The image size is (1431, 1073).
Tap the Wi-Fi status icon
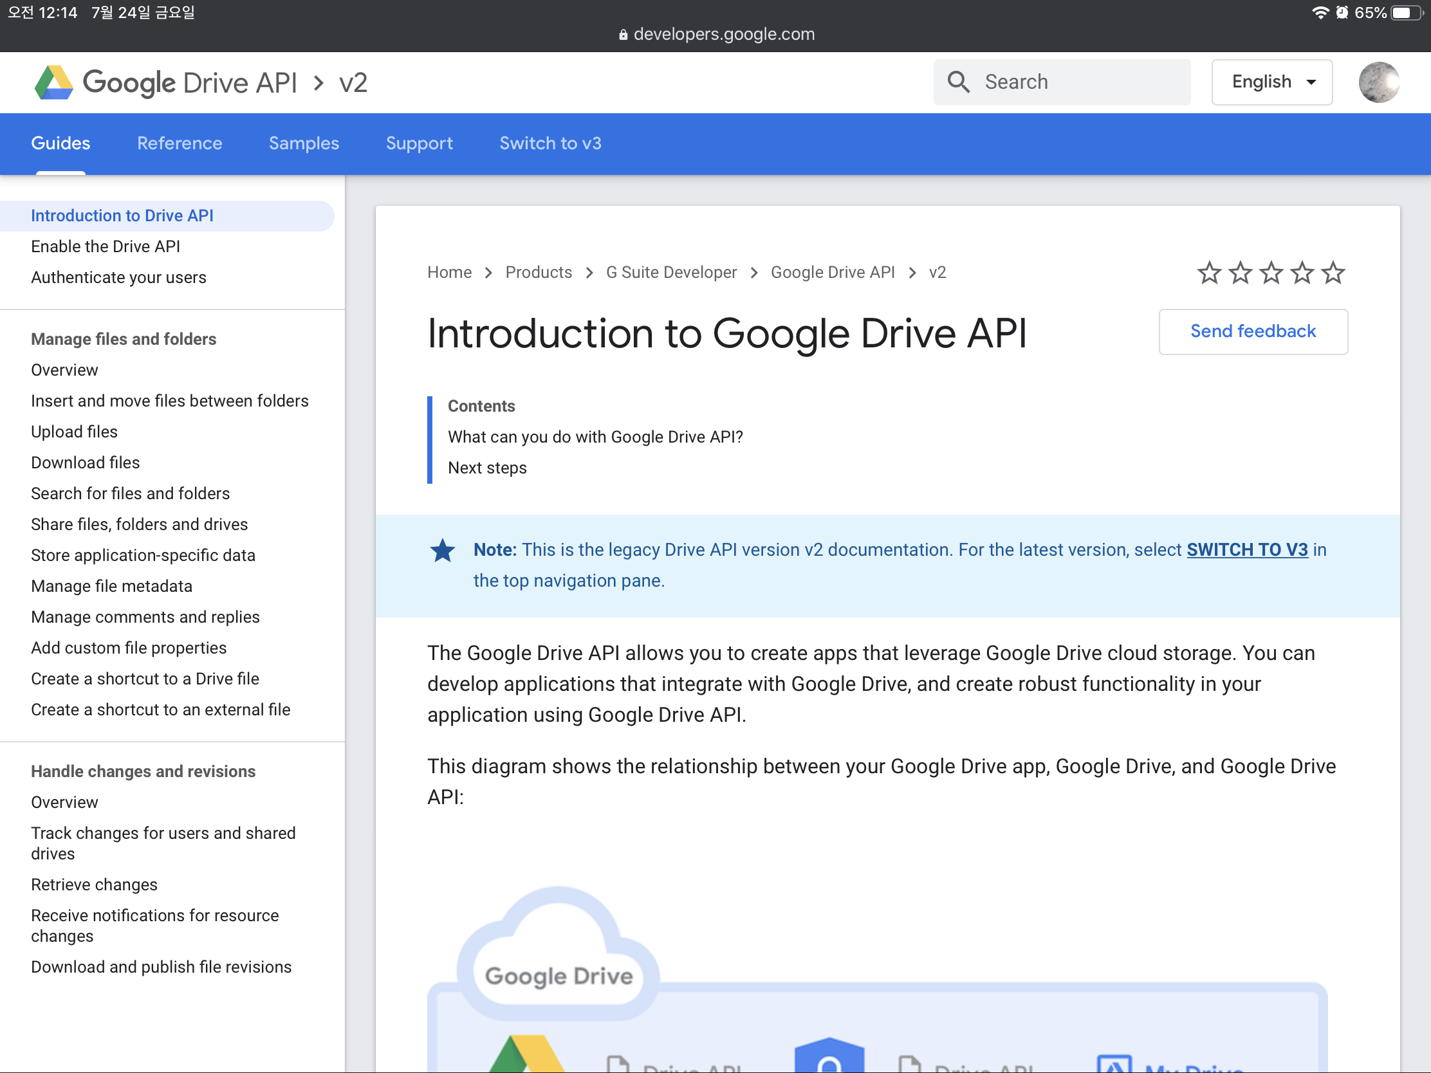coord(1320,13)
